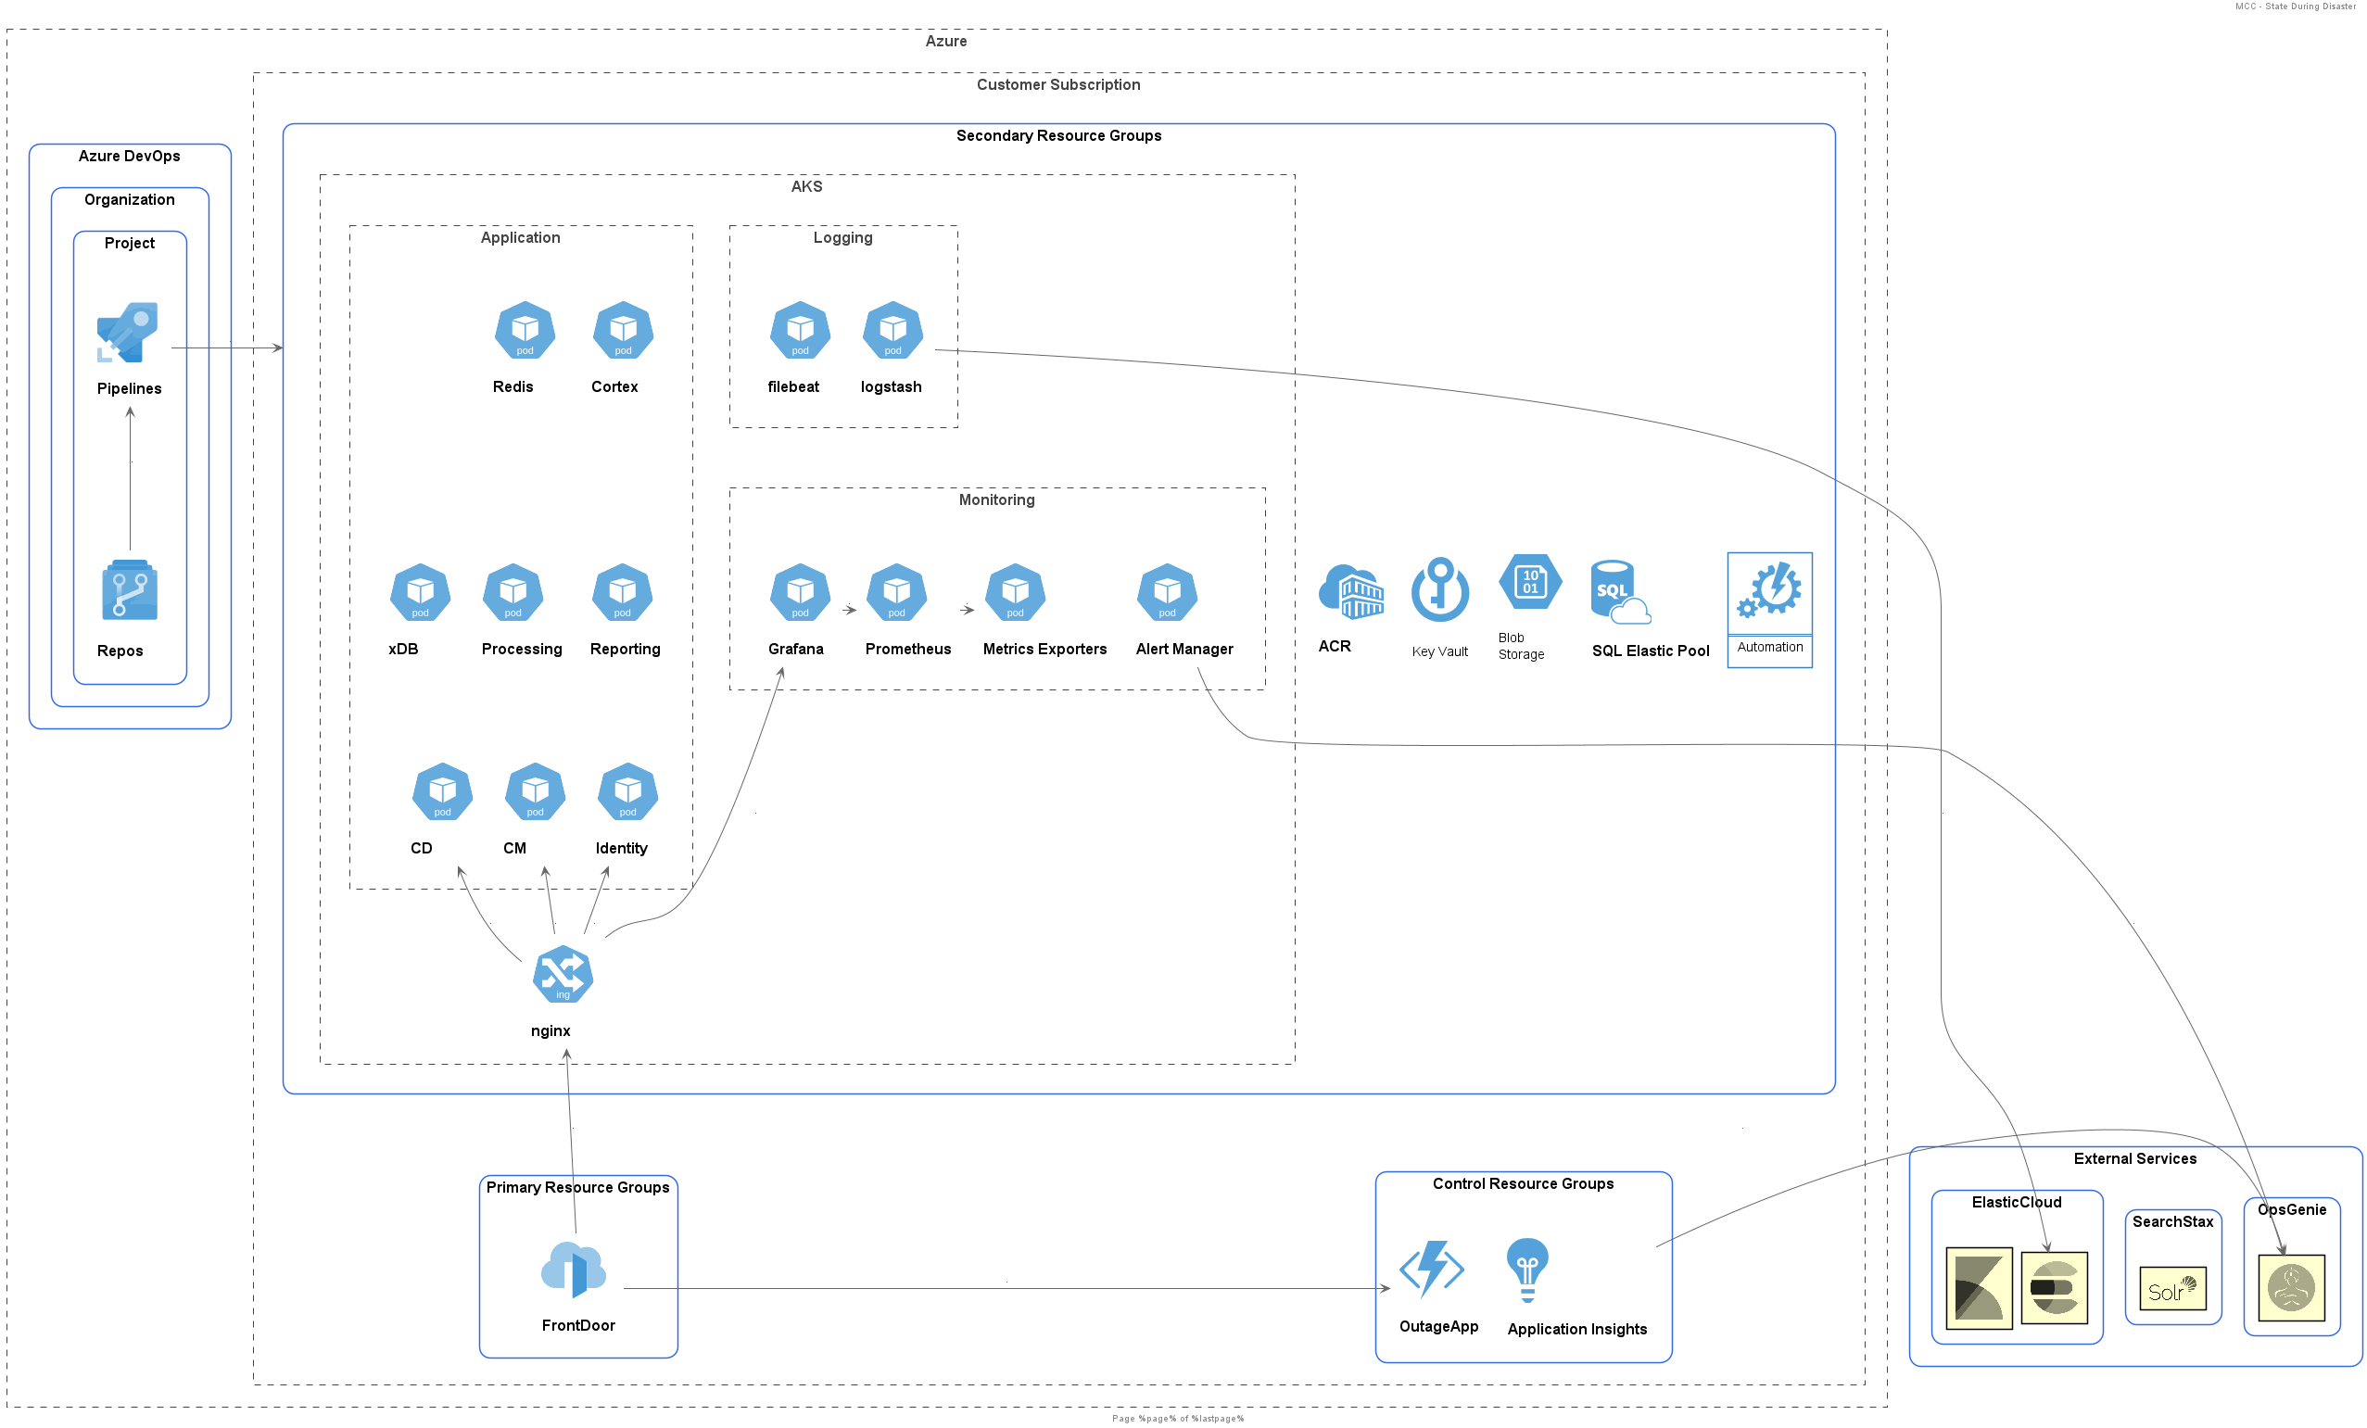Click the 'MCC - State During Disaster' header
Viewport: 2367px width, 1428px height.
click(x=2295, y=6)
